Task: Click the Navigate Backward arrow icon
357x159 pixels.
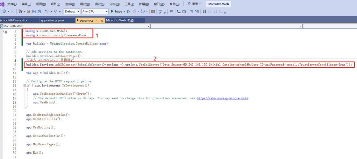Action: [4, 11]
